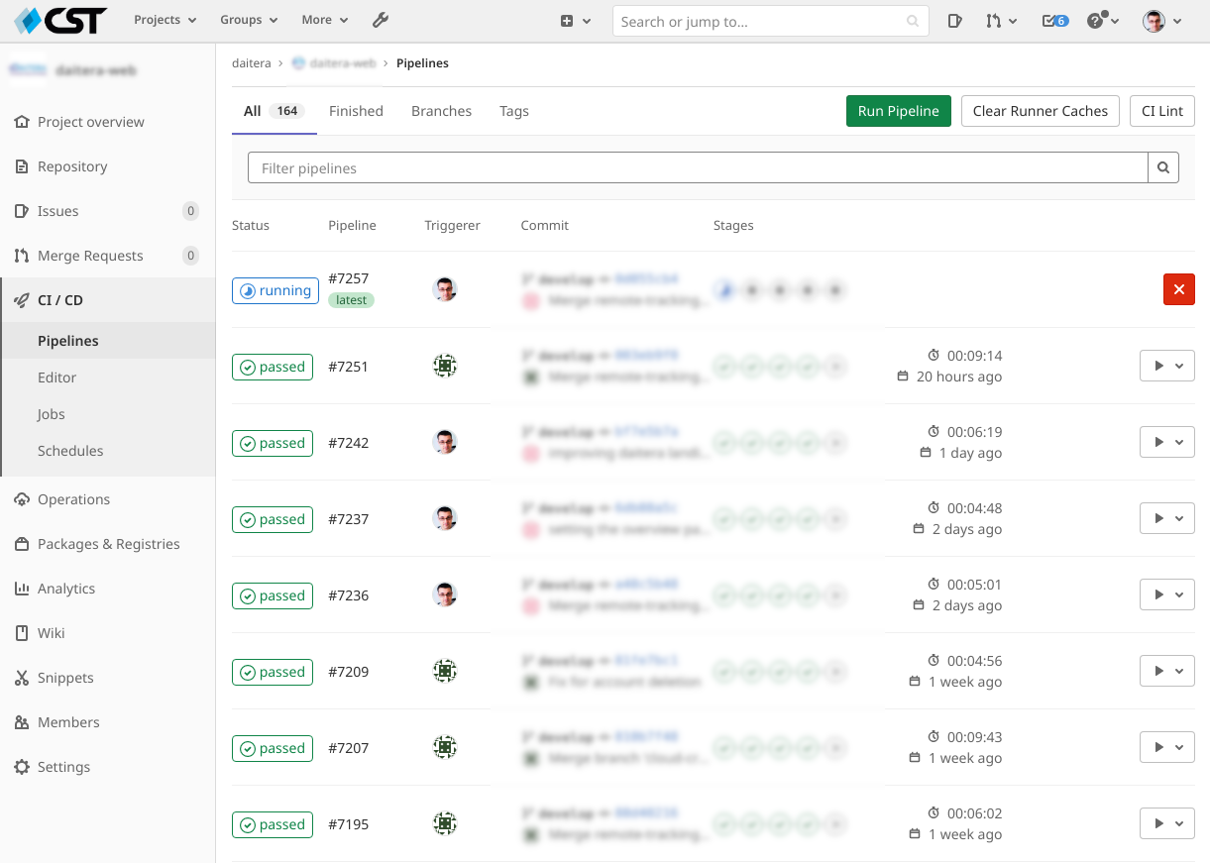The width and height of the screenshot is (1210, 863).
Task: Open the to-do list icon with badge 6
Action: (x=1055, y=21)
